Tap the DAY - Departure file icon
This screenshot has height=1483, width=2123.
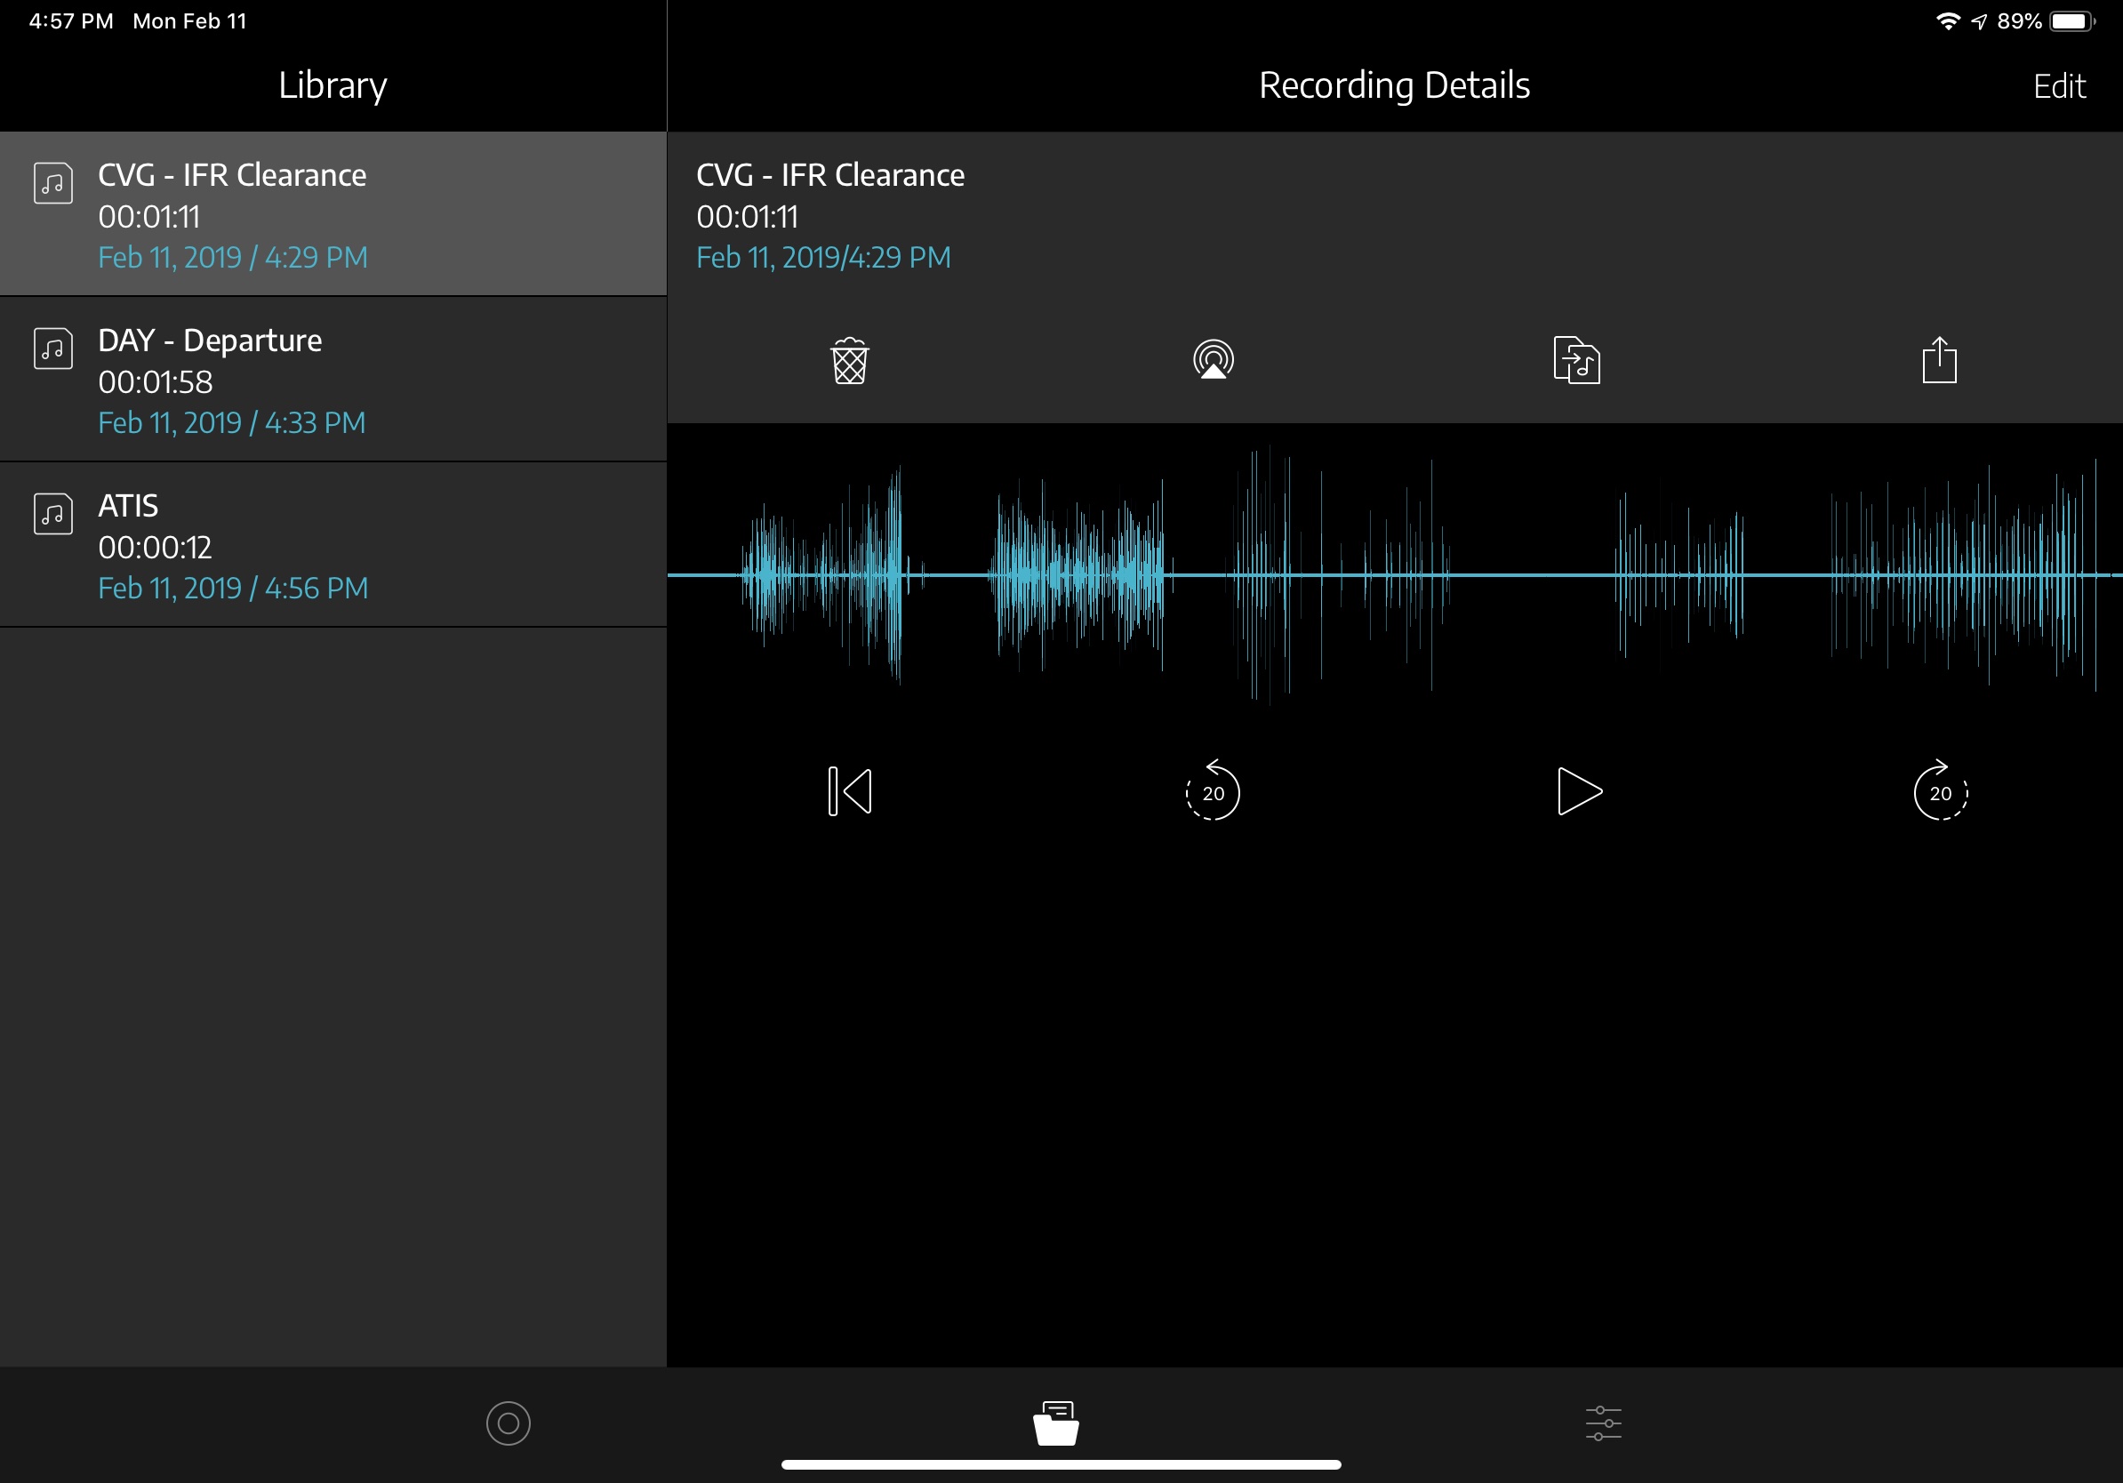[52, 349]
